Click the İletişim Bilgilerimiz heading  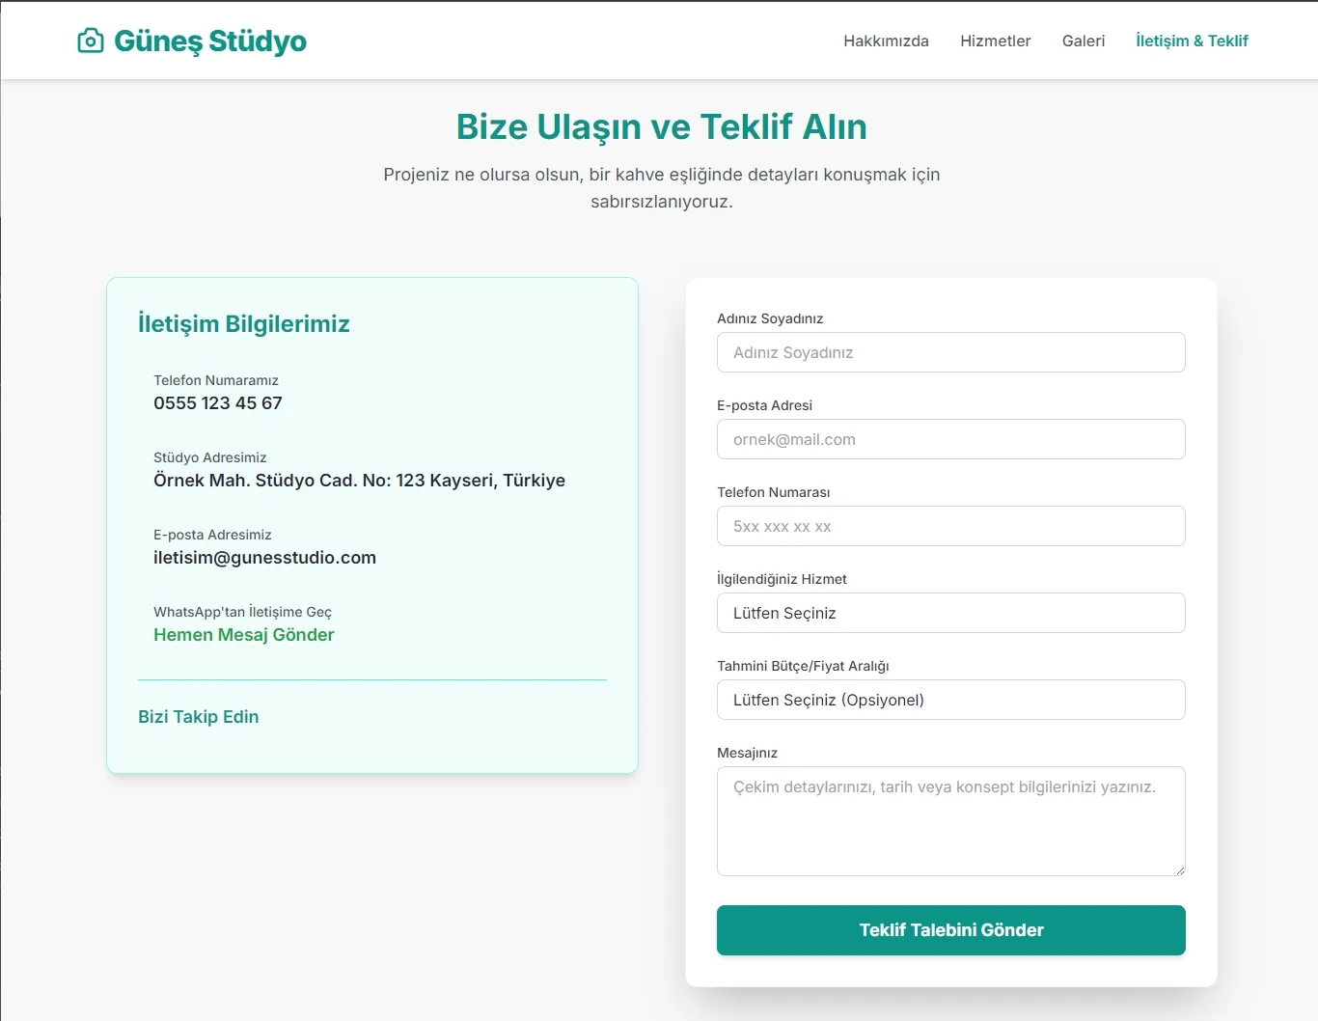(243, 324)
